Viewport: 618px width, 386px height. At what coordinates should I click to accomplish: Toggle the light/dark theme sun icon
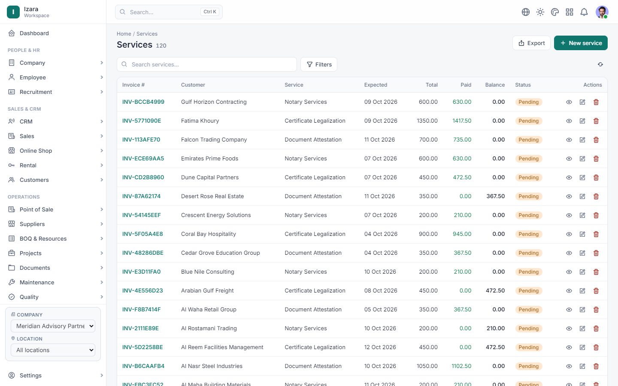[x=540, y=12]
